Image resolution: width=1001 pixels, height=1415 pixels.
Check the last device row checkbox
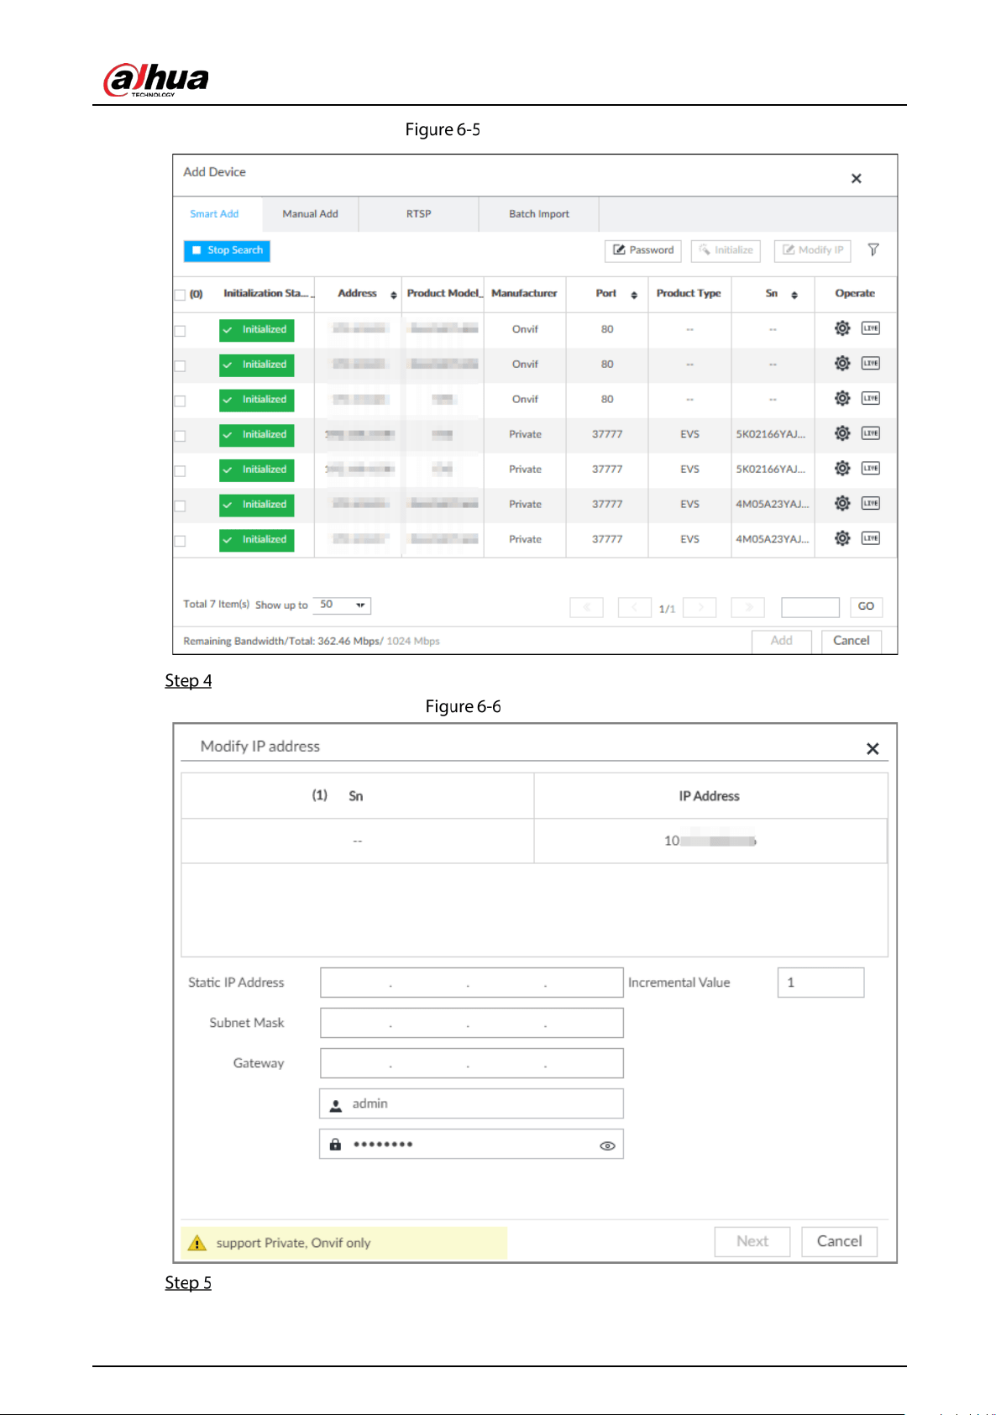180,541
